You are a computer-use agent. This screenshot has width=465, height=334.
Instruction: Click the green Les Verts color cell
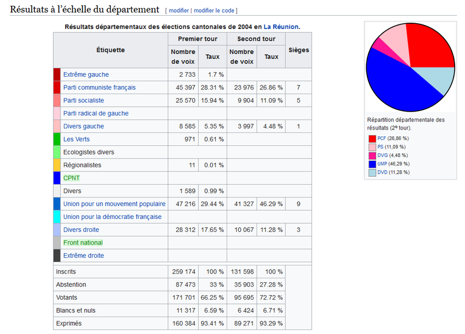coord(57,139)
